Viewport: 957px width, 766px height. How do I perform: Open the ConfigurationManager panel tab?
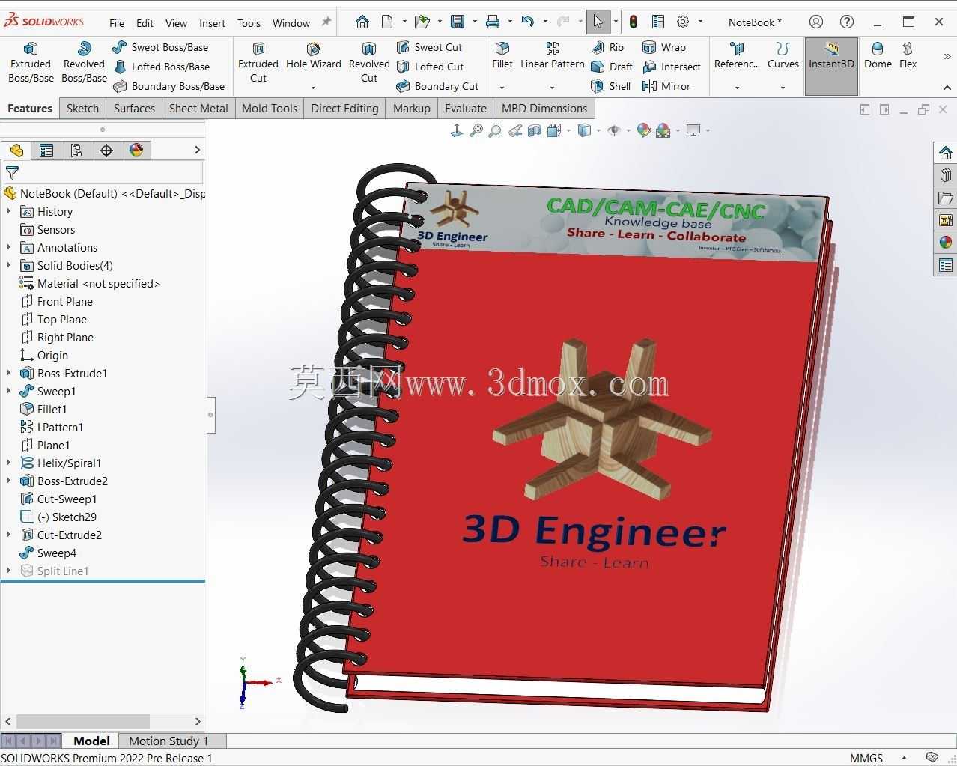point(76,151)
